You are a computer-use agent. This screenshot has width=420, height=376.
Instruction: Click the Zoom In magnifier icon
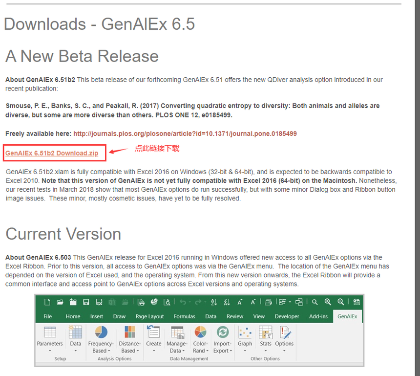pos(328,302)
